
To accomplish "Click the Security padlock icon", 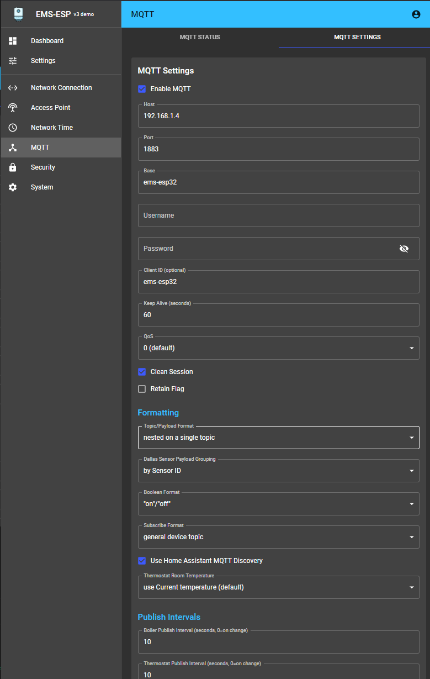I will pos(13,167).
